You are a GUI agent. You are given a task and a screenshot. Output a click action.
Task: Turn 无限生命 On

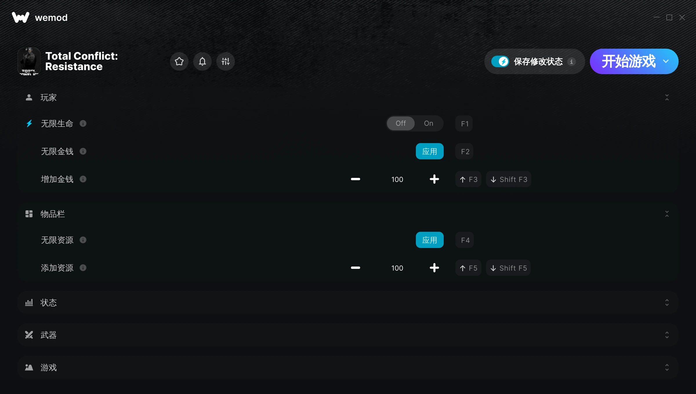tap(429, 123)
